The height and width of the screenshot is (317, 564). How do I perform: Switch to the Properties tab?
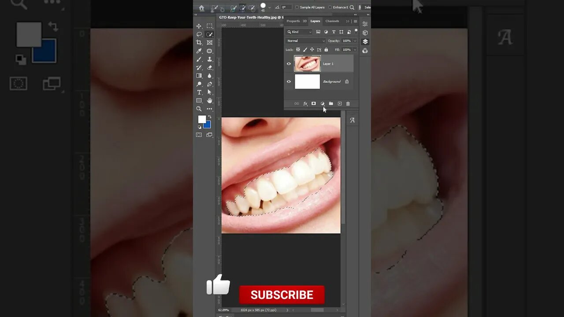click(x=293, y=21)
